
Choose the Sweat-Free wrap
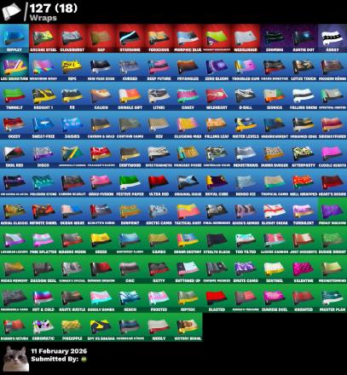[43, 125]
